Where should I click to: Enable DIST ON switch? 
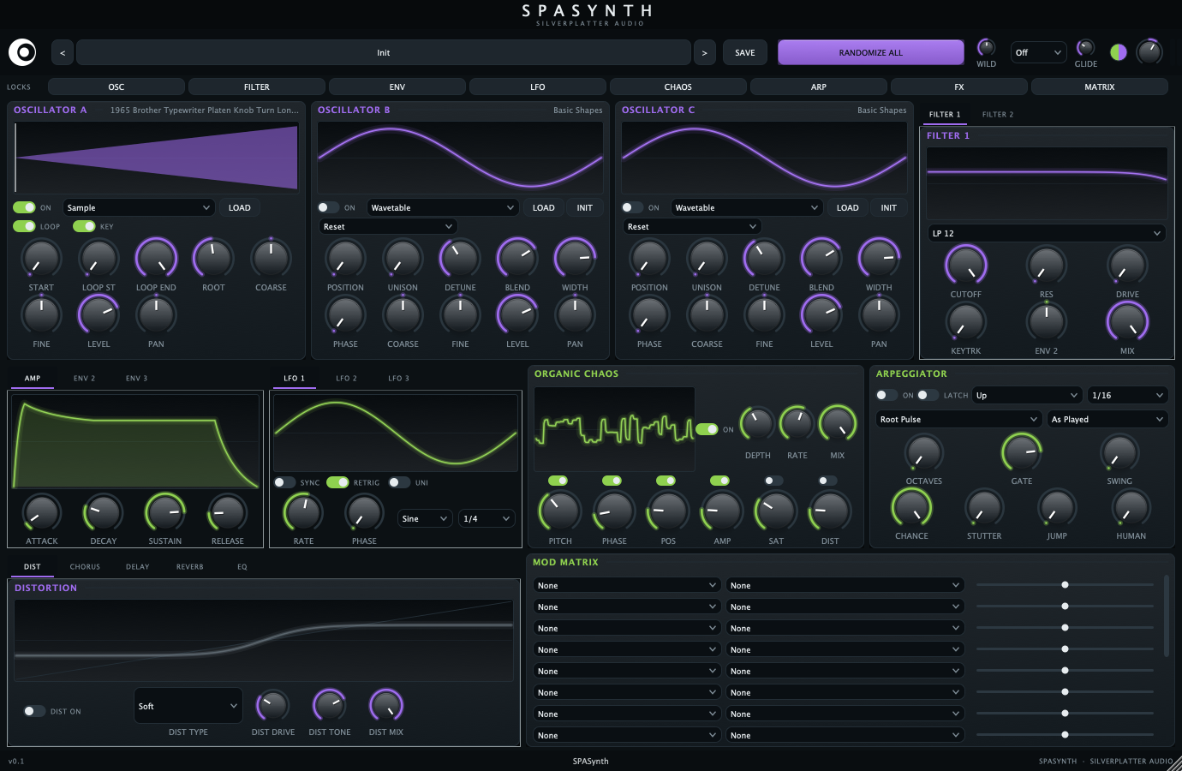pyautogui.click(x=34, y=711)
